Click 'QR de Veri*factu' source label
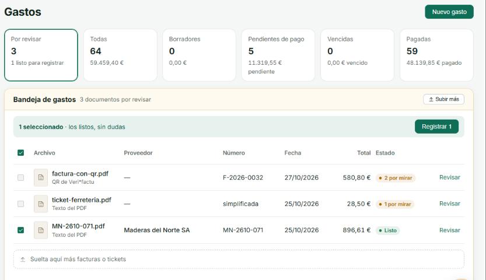This screenshot has width=486, height=280. [x=73, y=182]
